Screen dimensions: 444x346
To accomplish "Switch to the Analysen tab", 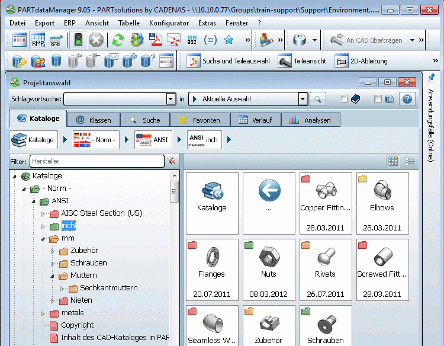I will tap(311, 120).
